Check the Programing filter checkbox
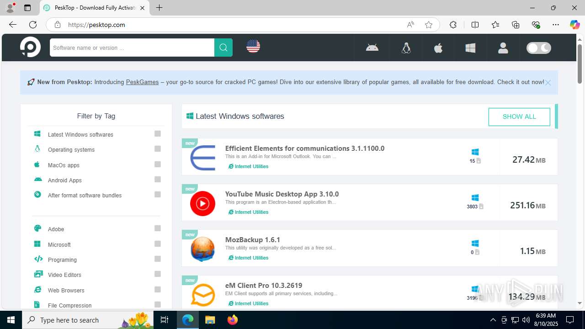This screenshot has height=329, width=585. tap(158, 259)
